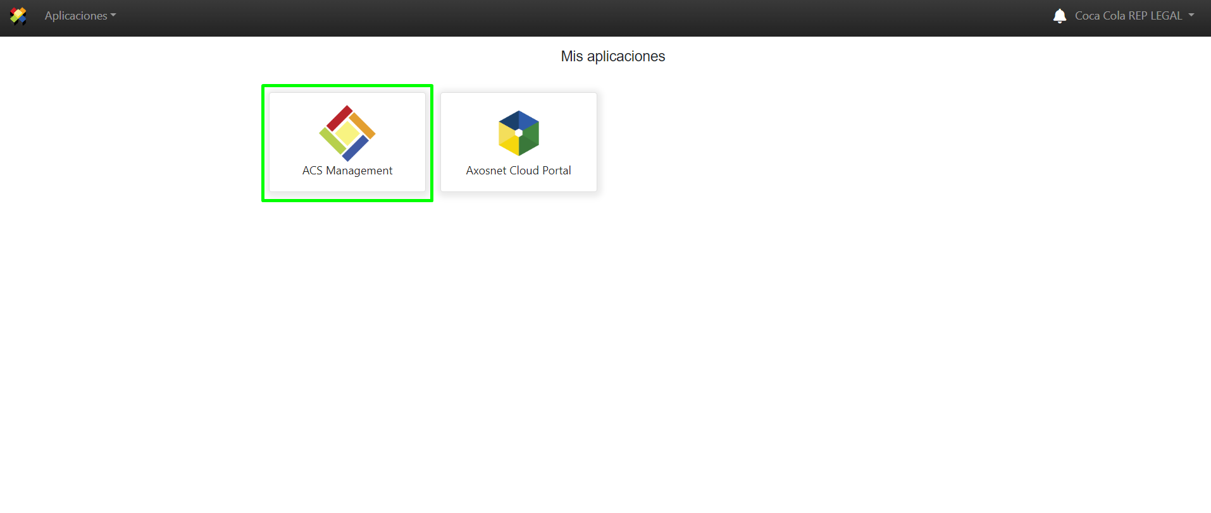Click the Axosnet Cloud Portal text label
Viewport: 1211px width, 513px height.
pyautogui.click(x=518, y=171)
